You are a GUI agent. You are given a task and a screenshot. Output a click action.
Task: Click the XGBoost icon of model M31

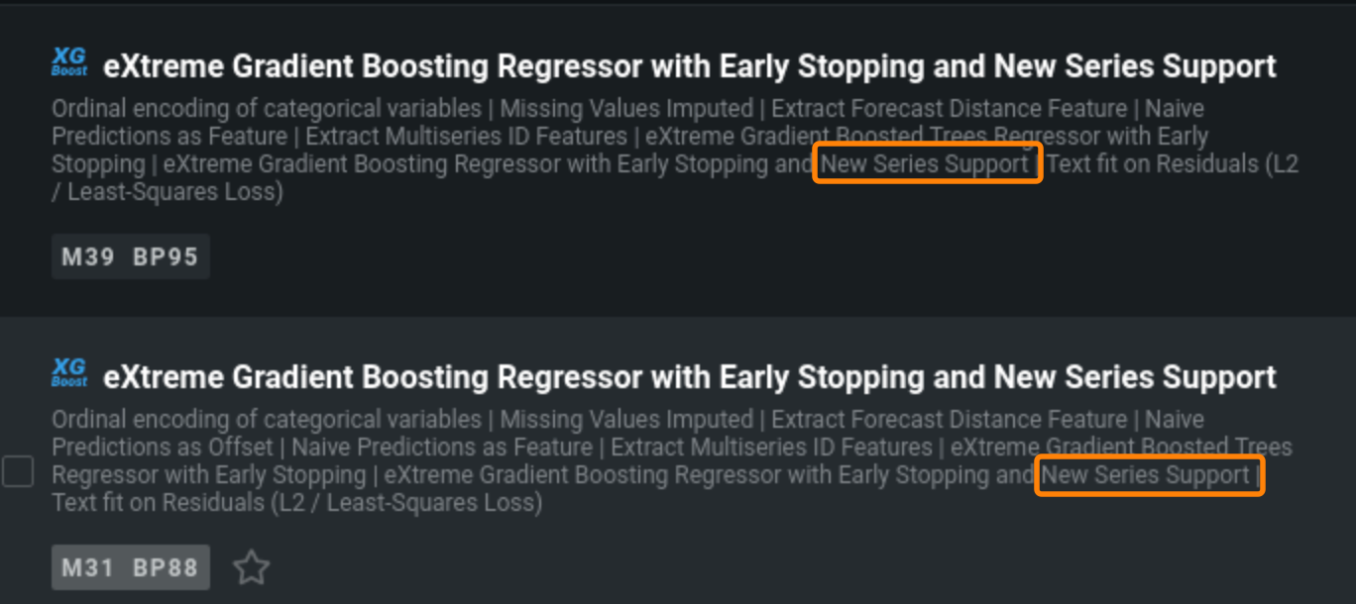69,374
